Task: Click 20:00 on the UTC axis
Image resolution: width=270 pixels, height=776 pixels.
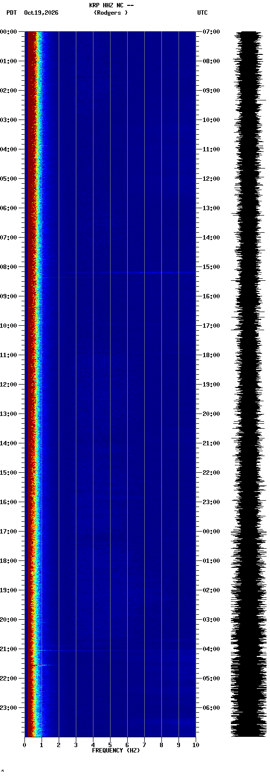Action: click(211, 414)
